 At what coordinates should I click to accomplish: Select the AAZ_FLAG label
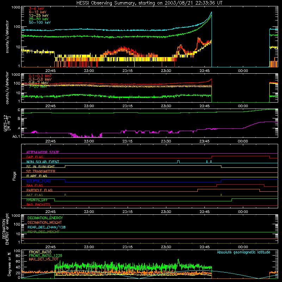[35, 195]
